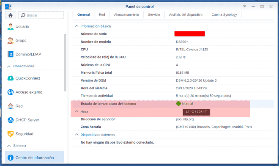The height and width of the screenshot is (166, 279).
Task: Collapse the Conectividad sidebar group
Action: (x=9, y=66)
